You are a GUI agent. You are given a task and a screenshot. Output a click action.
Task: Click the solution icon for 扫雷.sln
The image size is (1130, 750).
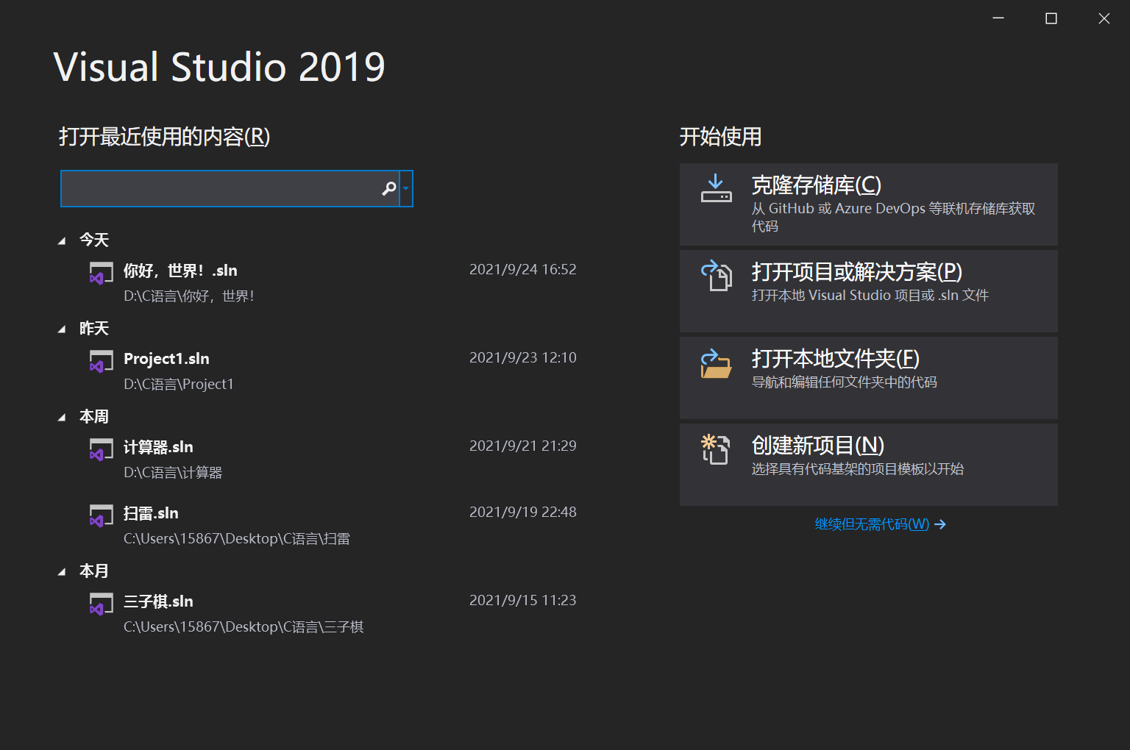[101, 515]
